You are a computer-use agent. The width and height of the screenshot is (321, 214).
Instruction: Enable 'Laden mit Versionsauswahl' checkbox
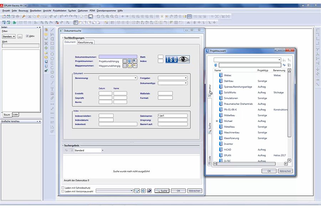click(x=63, y=191)
